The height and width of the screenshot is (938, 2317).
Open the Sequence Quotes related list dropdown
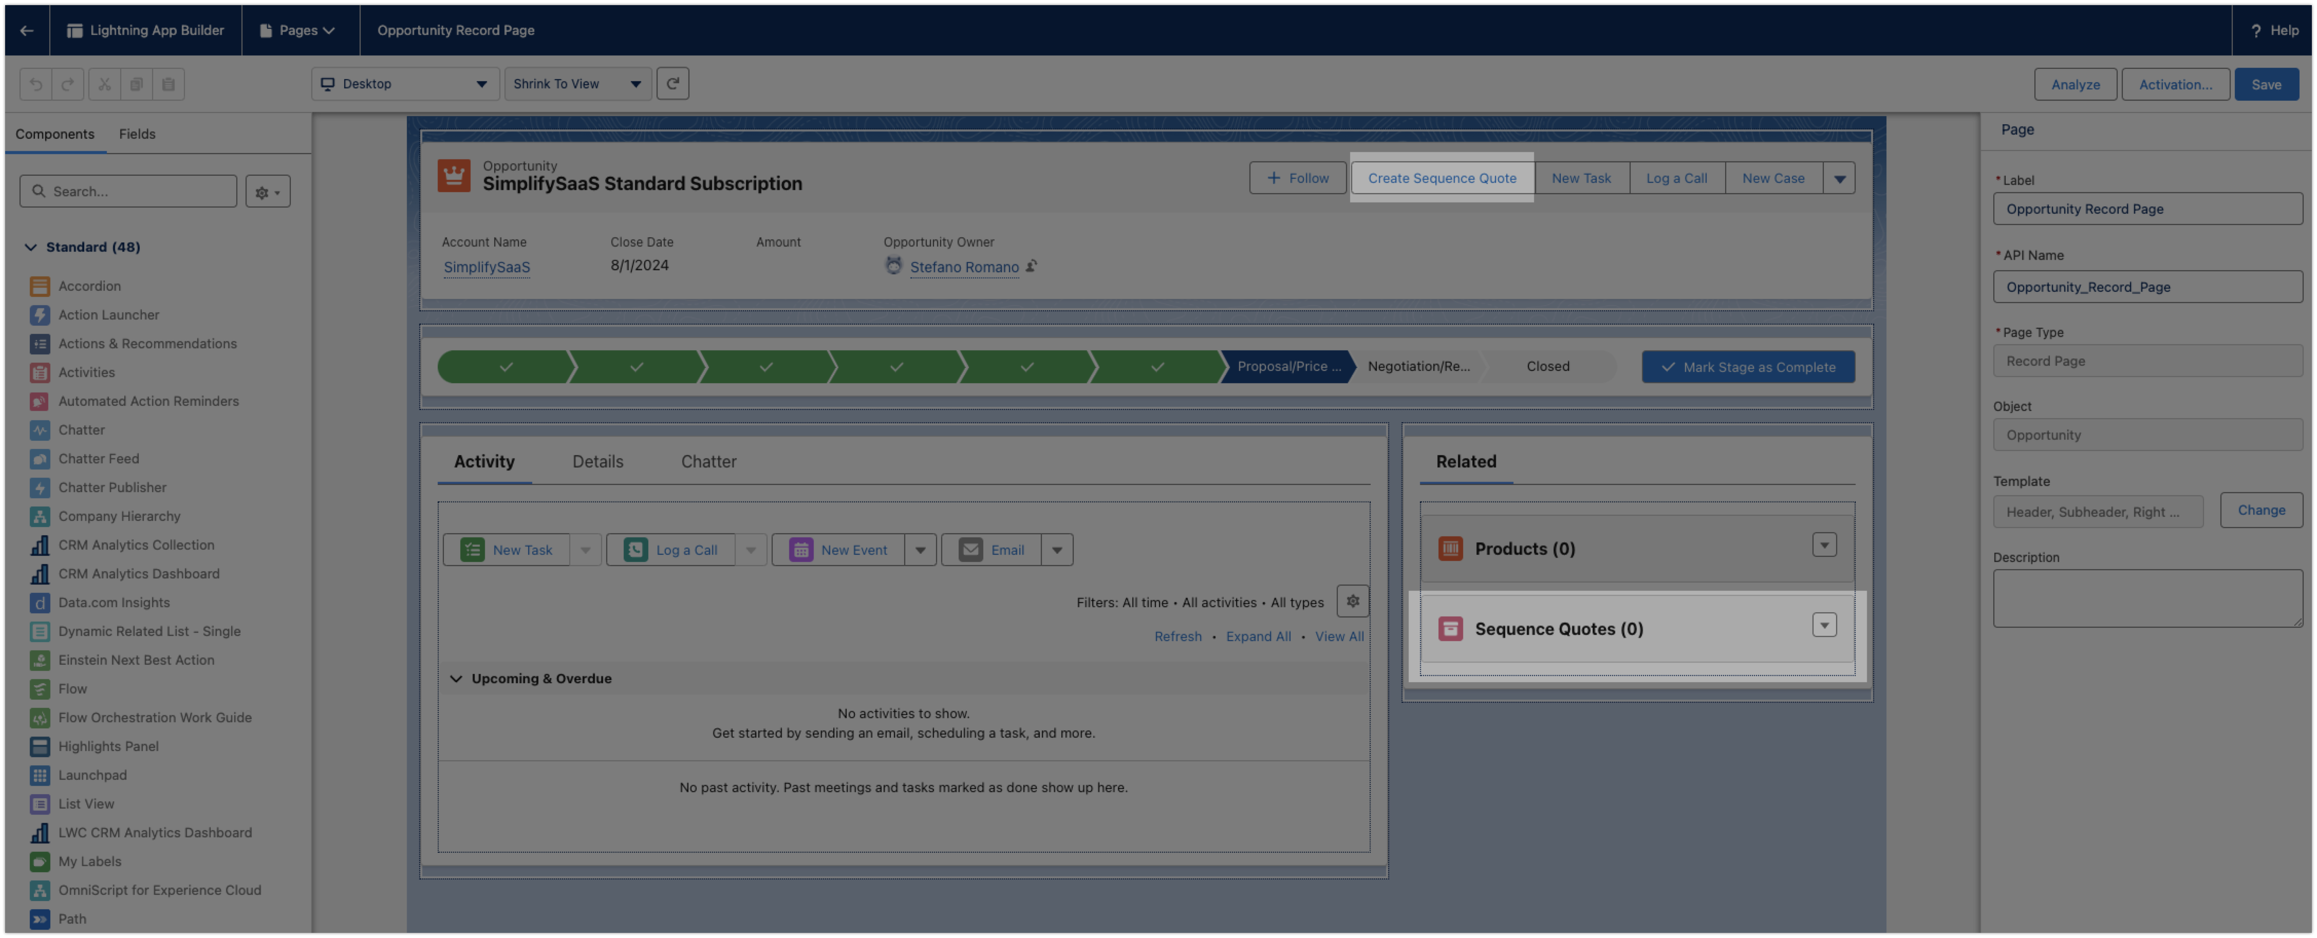click(x=1824, y=625)
